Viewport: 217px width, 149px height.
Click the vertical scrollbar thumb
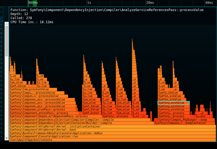tap(6, 41)
